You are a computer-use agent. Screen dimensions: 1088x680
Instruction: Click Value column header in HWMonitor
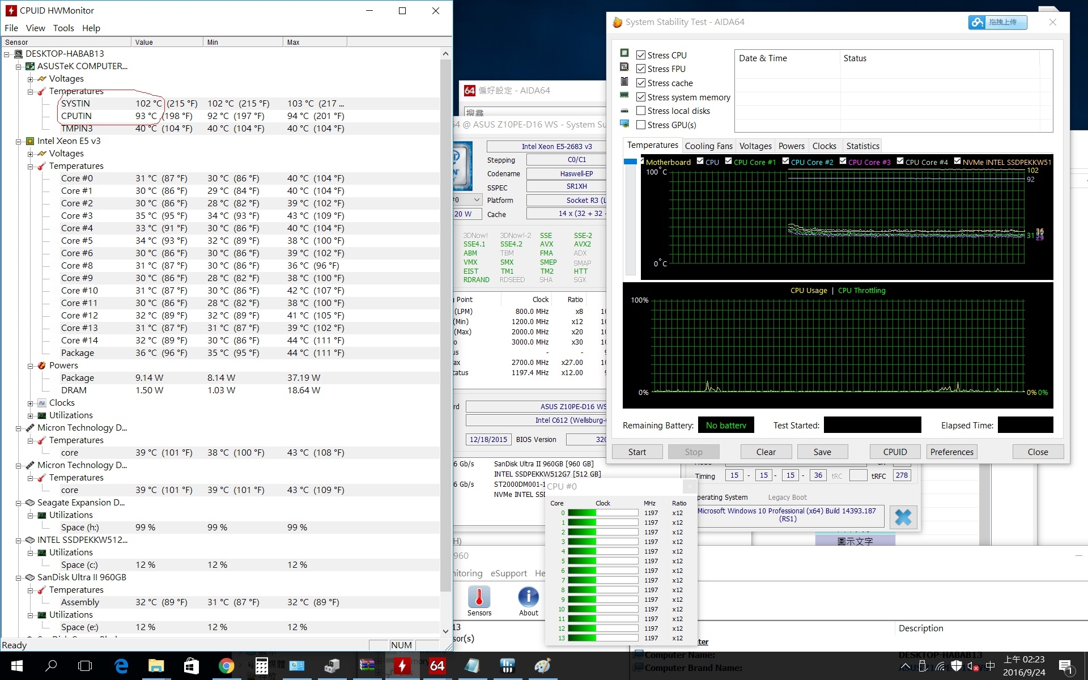pos(167,42)
